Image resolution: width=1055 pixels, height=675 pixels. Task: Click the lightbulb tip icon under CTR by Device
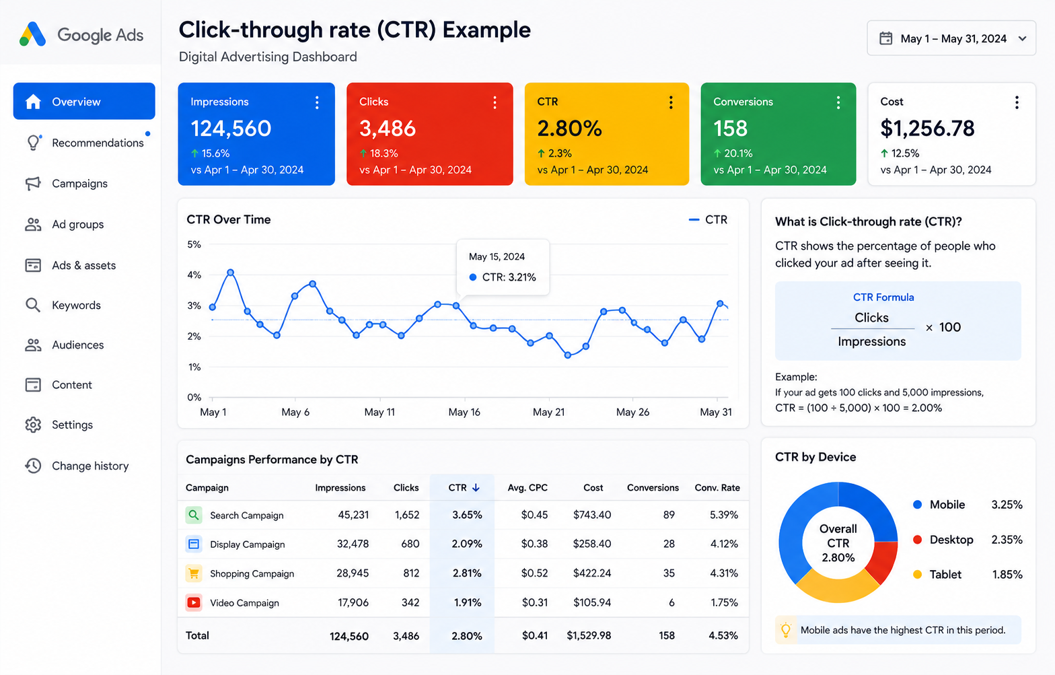(785, 630)
